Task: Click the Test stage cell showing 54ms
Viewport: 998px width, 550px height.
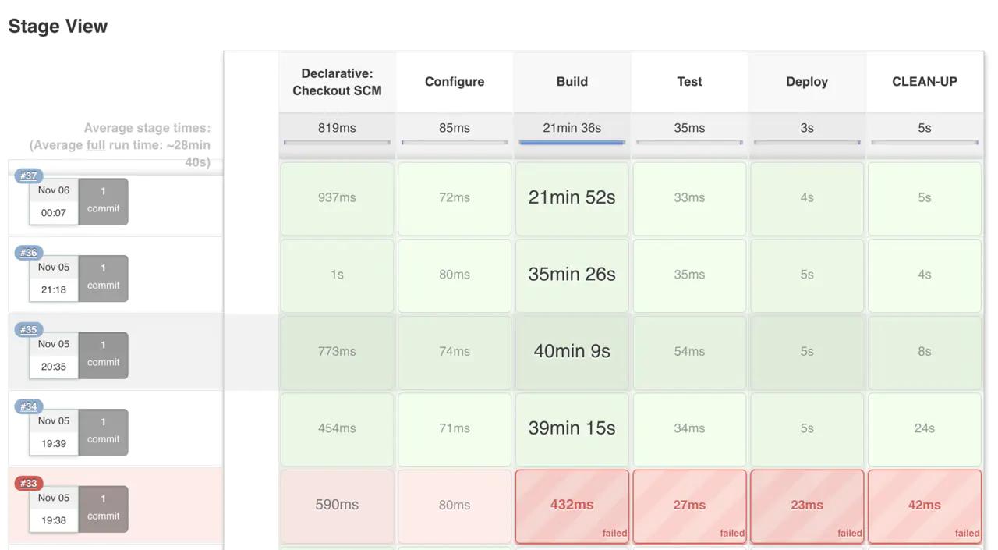Action: click(689, 352)
